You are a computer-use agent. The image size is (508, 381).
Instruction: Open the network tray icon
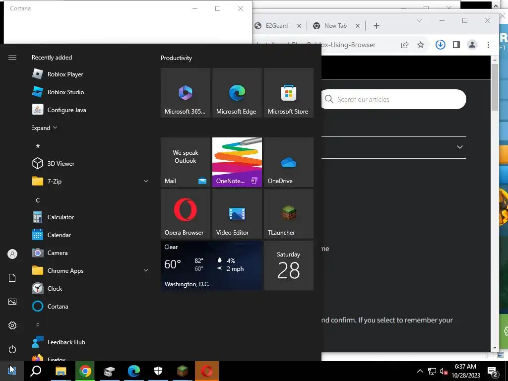[x=432, y=371]
